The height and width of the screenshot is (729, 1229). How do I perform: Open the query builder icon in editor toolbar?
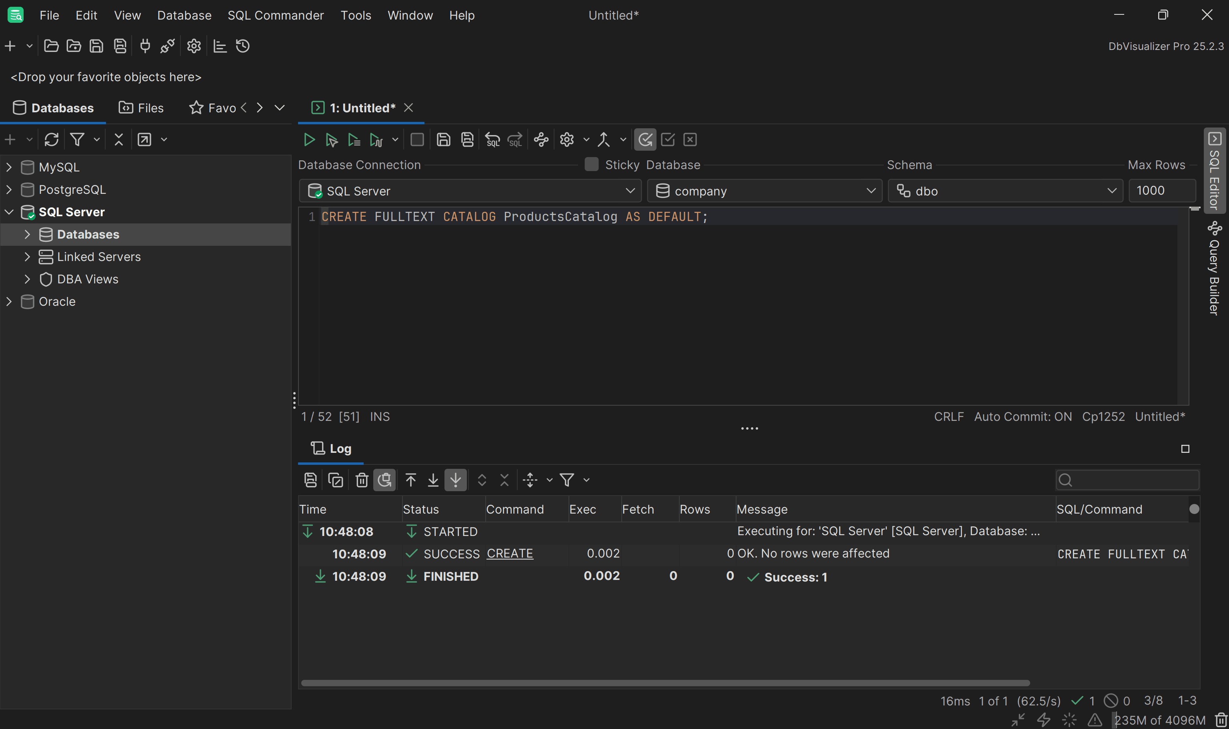(541, 140)
